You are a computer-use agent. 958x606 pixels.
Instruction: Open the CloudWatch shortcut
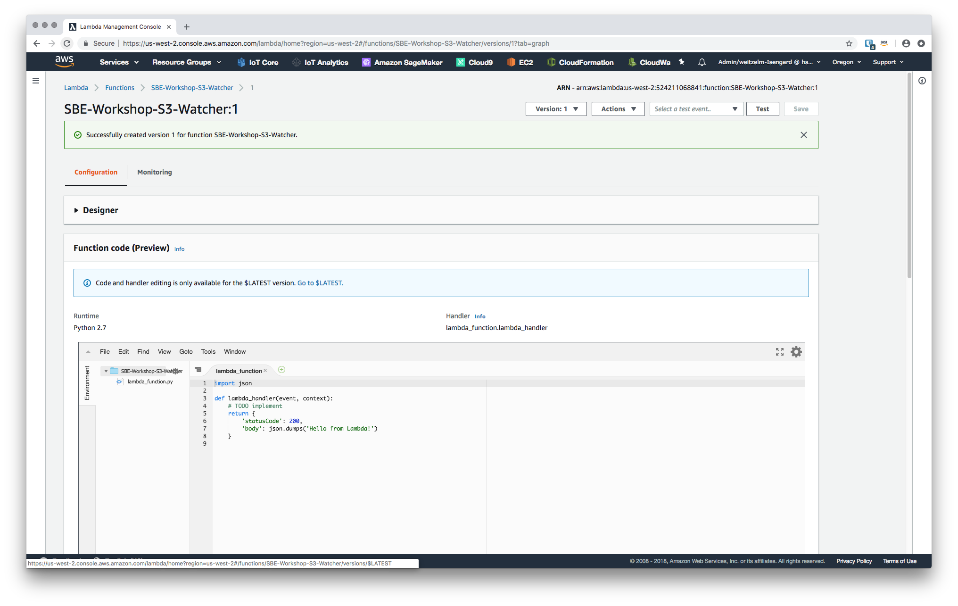(x=649, y=62)
